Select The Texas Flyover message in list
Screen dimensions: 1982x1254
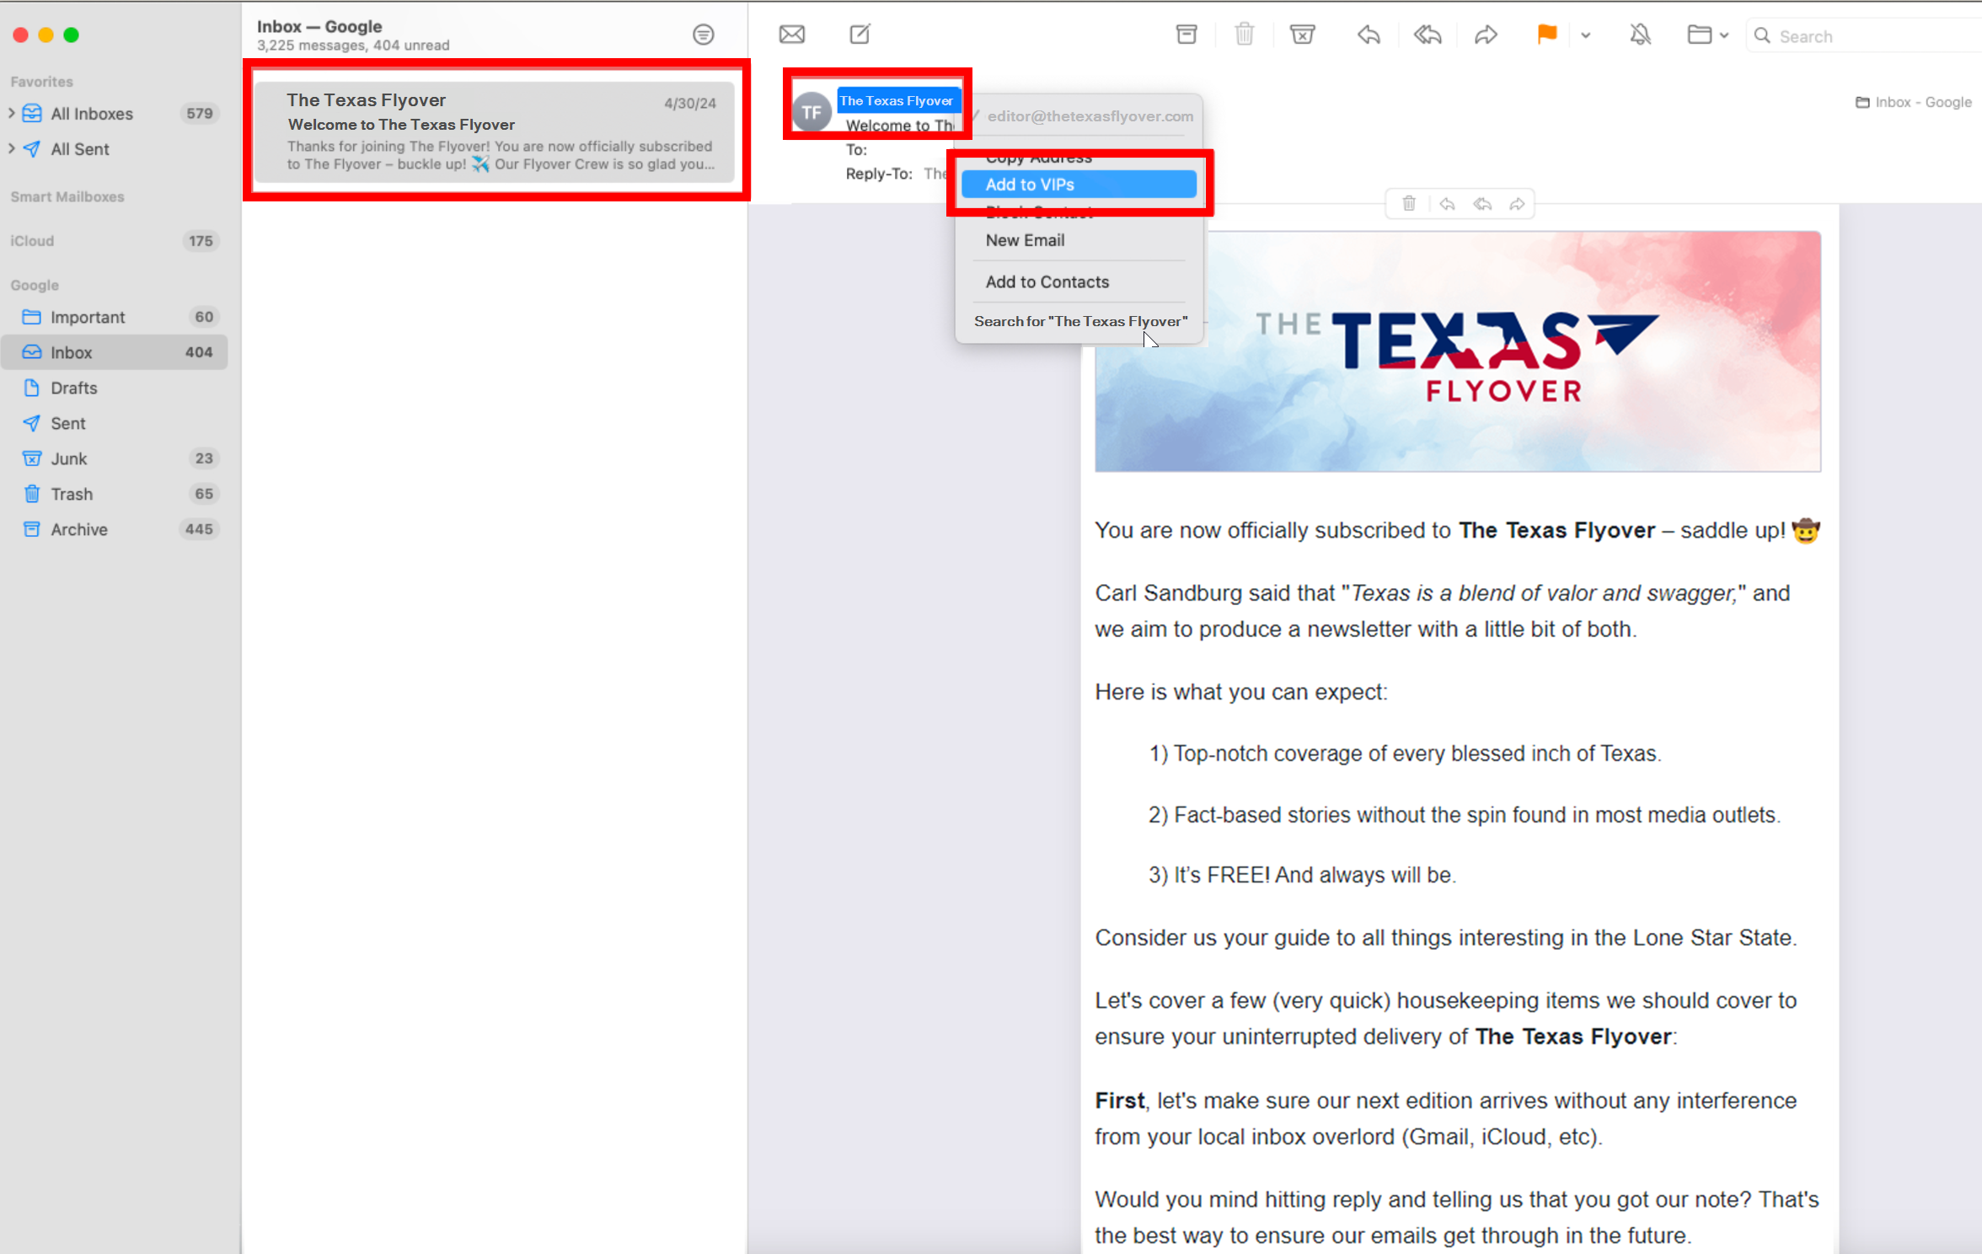click(495, 131)
